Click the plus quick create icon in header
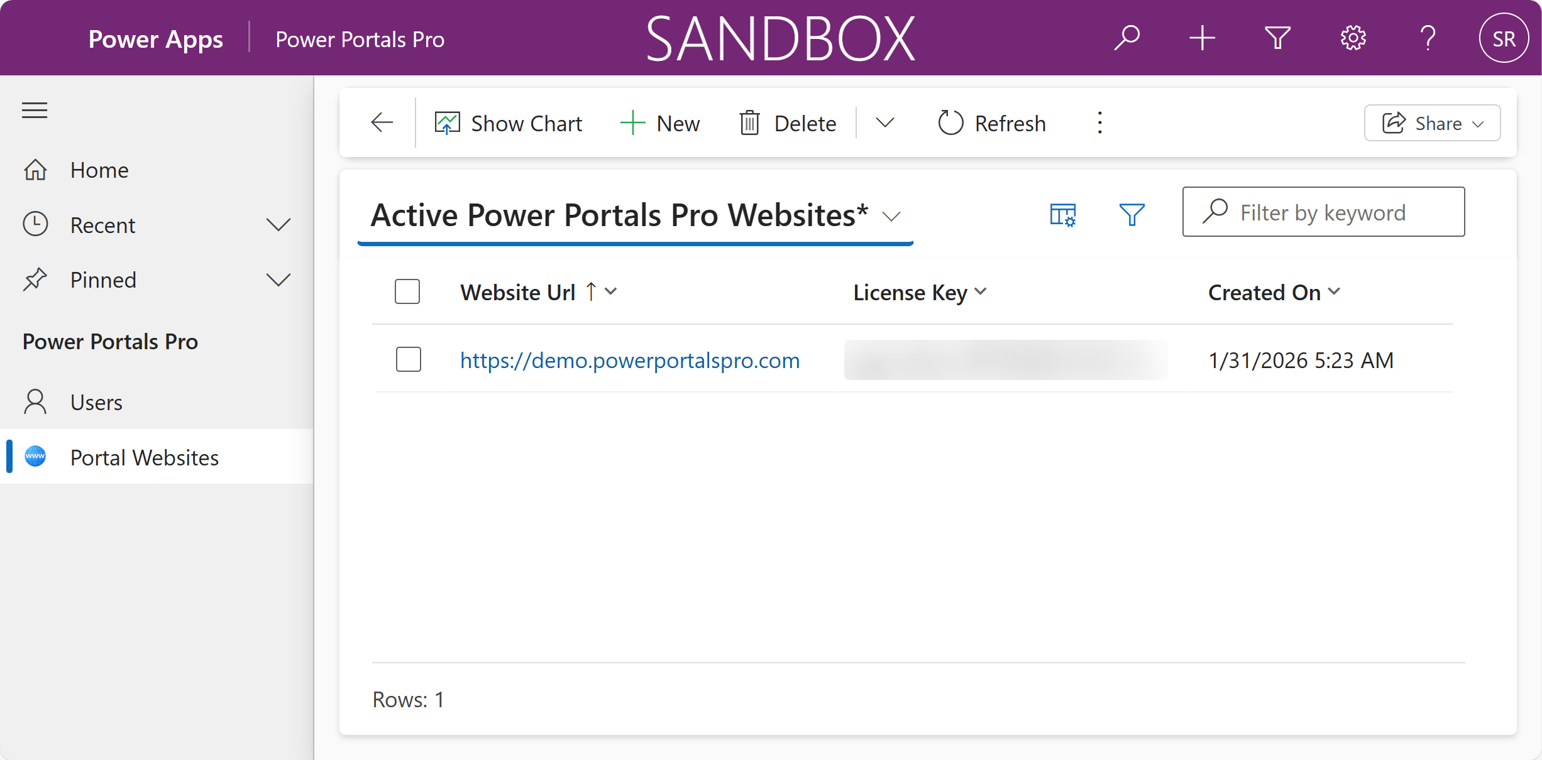Screen dimensions: 1542x760 click(x=1202, y=38)
